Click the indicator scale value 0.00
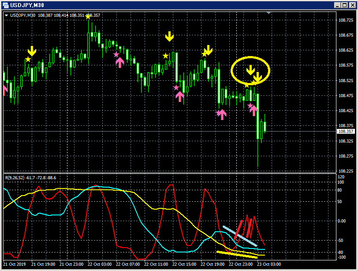The height and width of the screenshot is (271, 358). pyautogui.click(x=342, y=221)
